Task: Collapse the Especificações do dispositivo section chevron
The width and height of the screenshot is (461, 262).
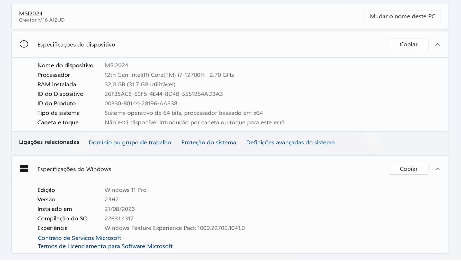Action: 438,44
